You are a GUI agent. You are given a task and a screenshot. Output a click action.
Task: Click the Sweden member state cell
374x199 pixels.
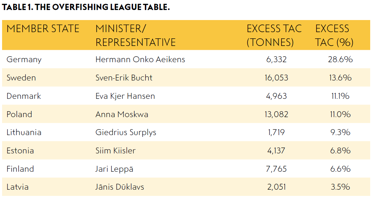pyautogui.click(x=21, y=78)
